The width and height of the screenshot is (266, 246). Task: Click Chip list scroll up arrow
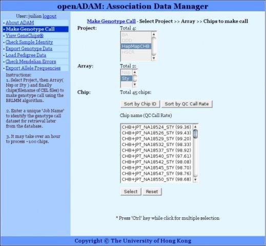[x=195, y=127]
